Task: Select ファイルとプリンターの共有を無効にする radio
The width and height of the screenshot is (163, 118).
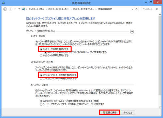Action: pyautogui.click(x=41, y=79)
